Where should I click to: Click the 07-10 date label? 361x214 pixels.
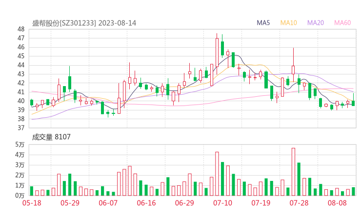tap(222, 203)
